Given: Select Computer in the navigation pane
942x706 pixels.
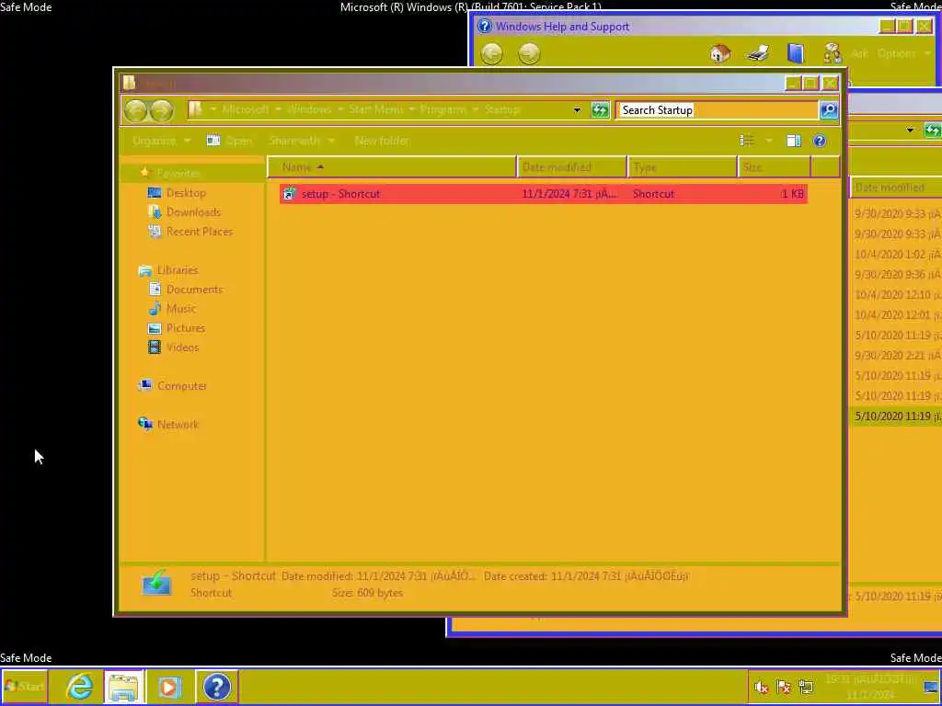Looking at the screenshot, I should pyautogui.click(x=182, y=386).
